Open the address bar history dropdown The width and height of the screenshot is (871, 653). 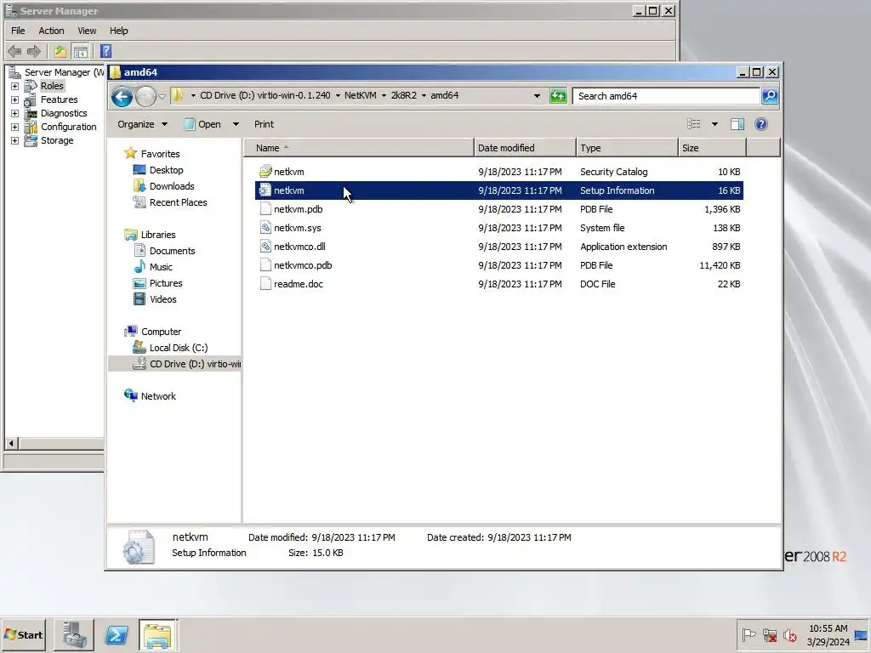(x=537, y=96)
